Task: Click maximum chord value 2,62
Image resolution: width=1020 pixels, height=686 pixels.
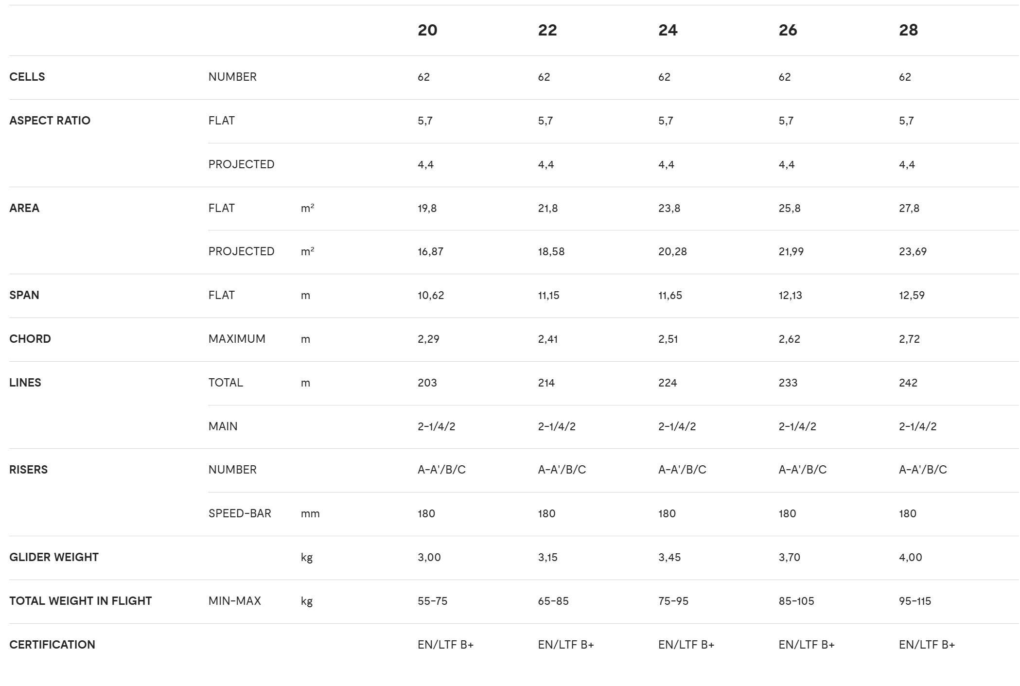Action: pos(789,339)
